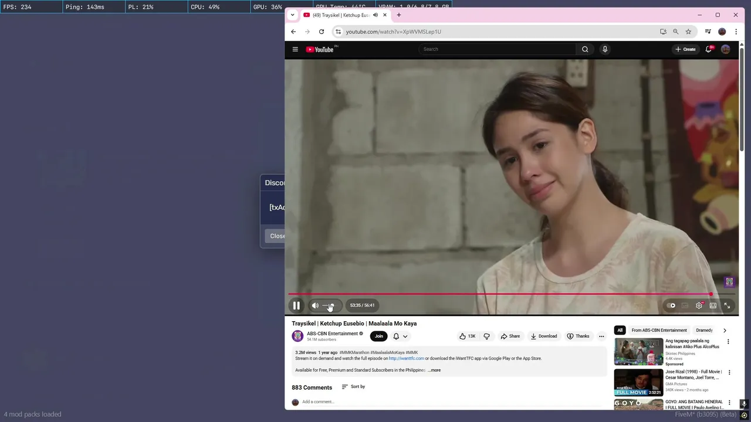Screen dimensions: 751x422
Task: Toggle the autoplay switch in player
Action: (x=671, y=305)
